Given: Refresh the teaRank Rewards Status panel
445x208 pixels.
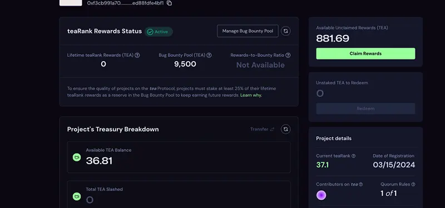Looking at the screenshot, I should [286, 31].
